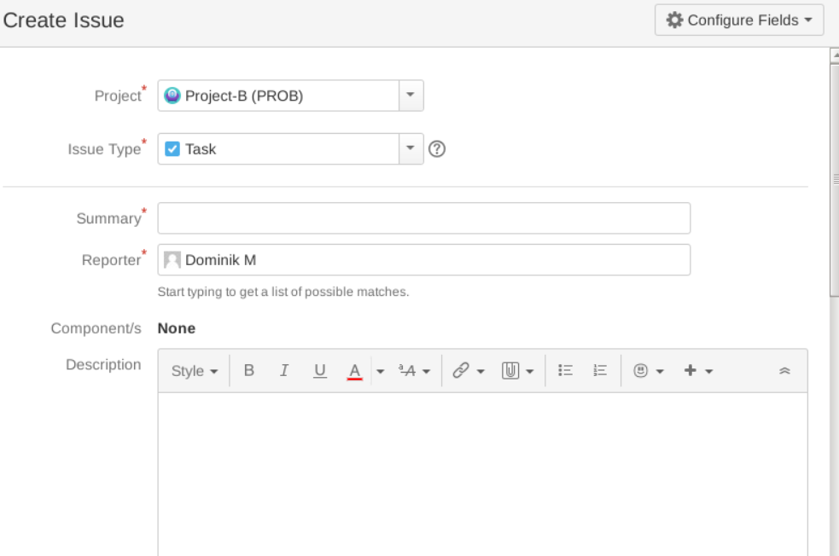This screenshot has width=839, height=556.
Task: Insert a numbered list
Action: tap(600, 370)
